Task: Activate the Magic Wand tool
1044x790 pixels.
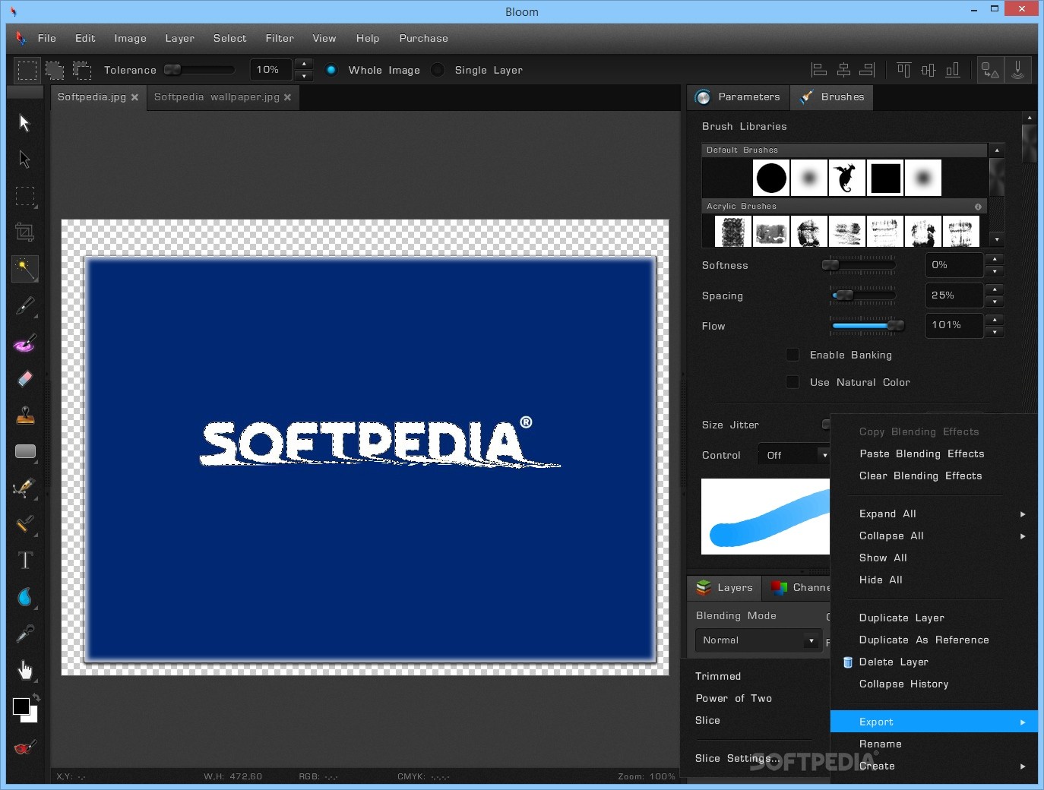Action: pos(25,269)
